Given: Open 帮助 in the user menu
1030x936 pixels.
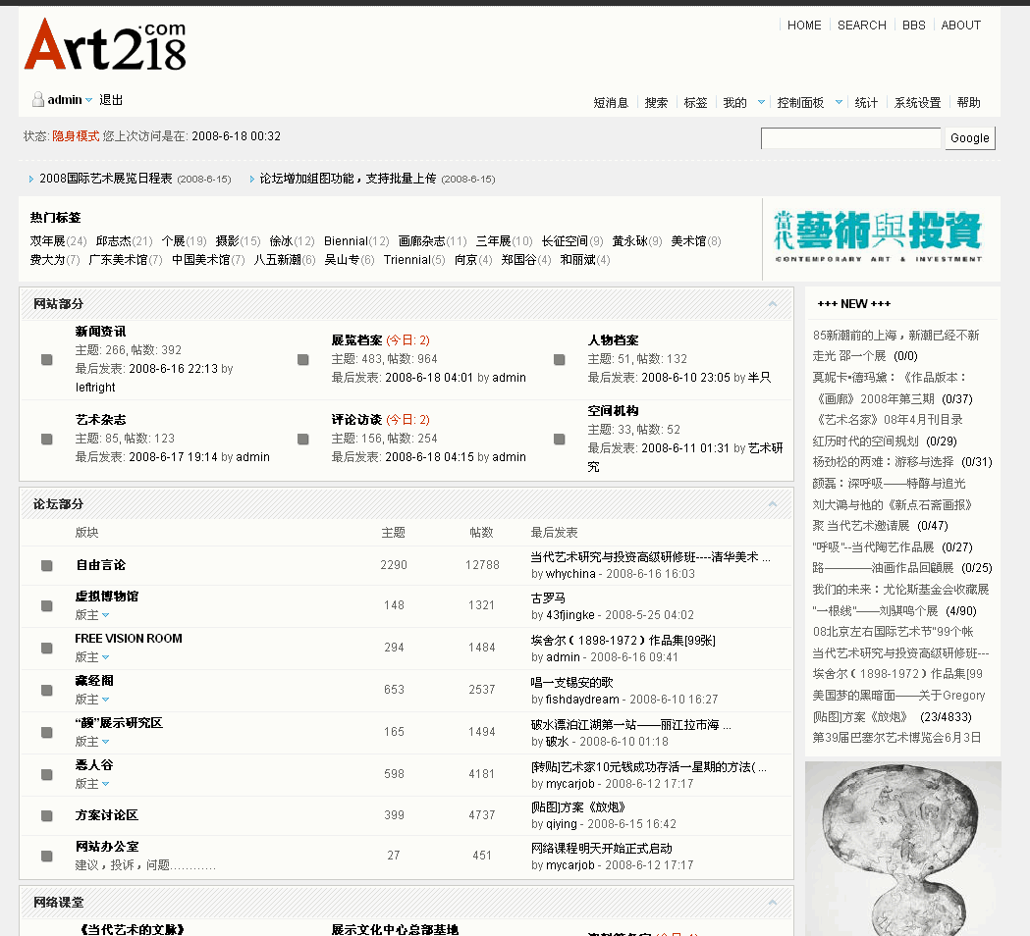Looking at the screenshot, I should coord(969,102).
